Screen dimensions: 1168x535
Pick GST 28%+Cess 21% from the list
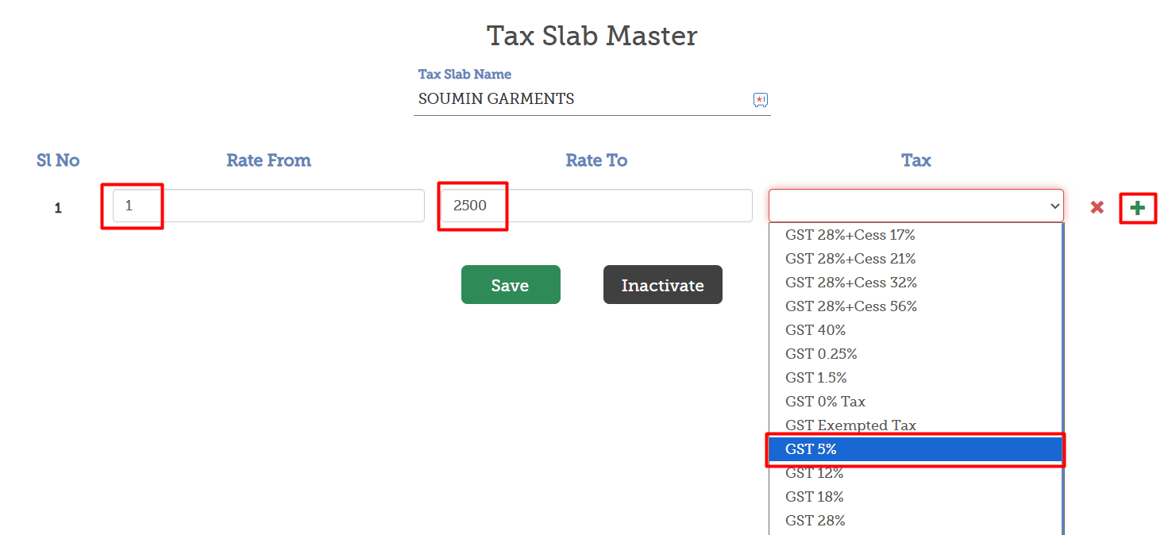click(x=915, y=259)
